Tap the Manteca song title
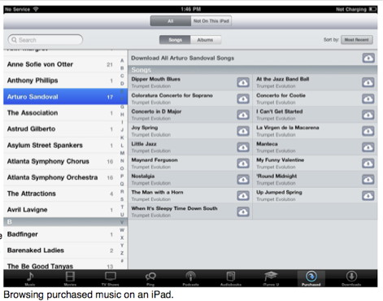This screenshot has width=383, height=301. 267,144
